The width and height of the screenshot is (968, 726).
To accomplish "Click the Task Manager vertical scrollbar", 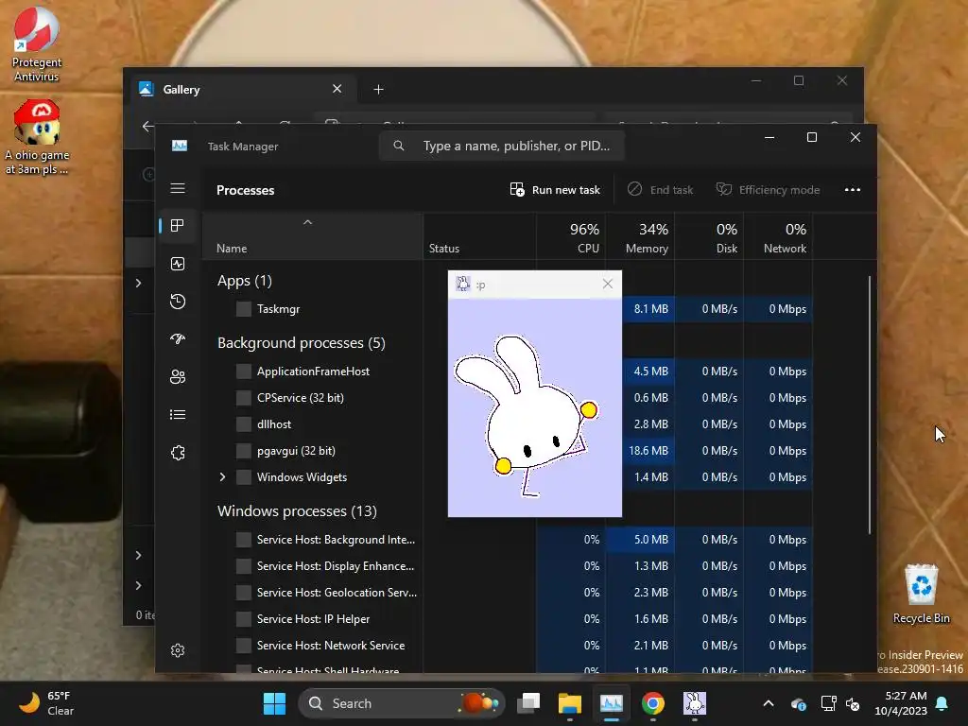I will [870, 405].
